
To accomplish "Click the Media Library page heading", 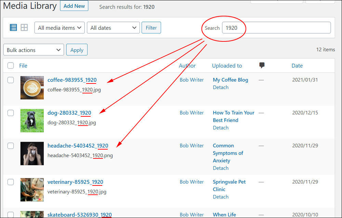I will click(x=30, y=6).
